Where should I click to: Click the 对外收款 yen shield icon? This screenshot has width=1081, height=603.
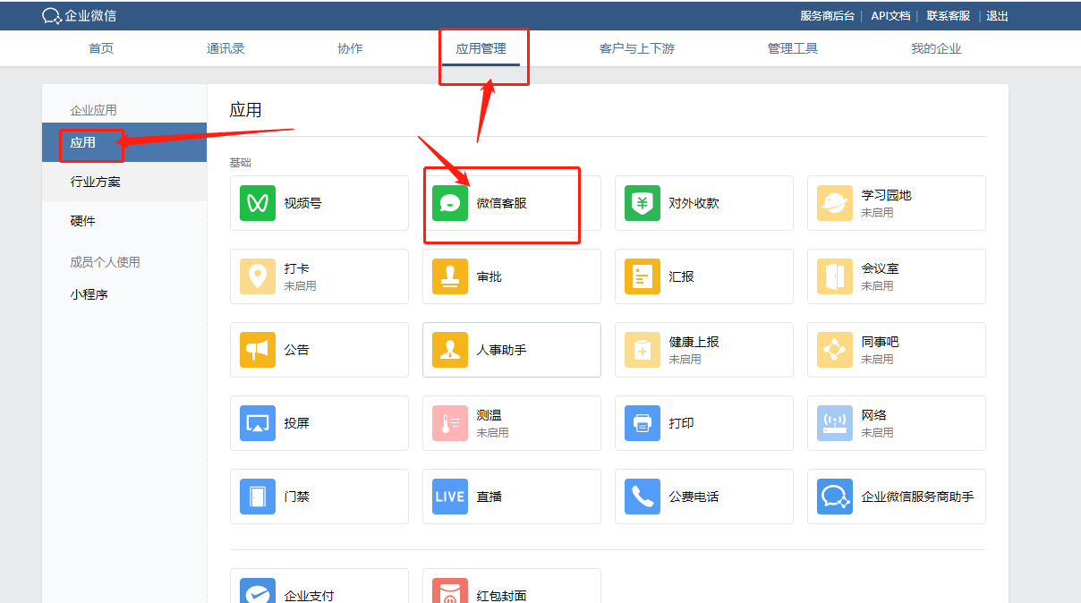click(x=643, y=203)
